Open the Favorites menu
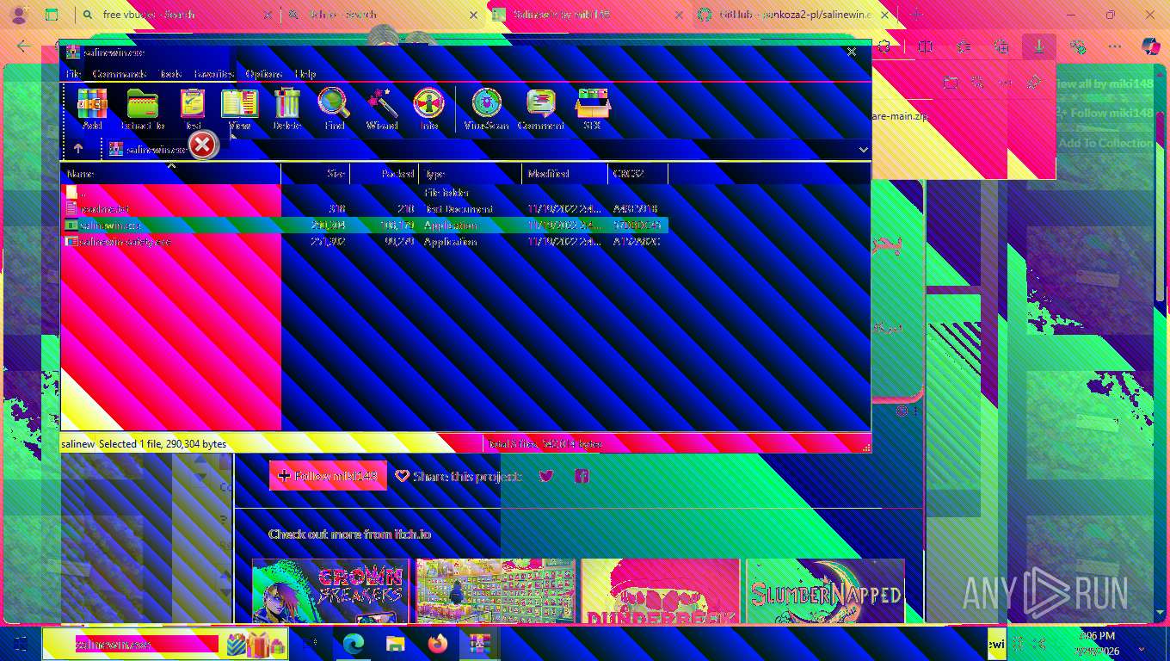The width and height of the screenshot is (1170, 661). click(214, 74)
